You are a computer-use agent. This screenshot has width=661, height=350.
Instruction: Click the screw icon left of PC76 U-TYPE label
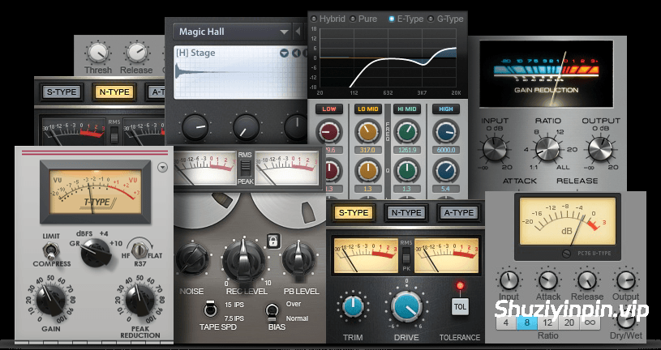(567, 253)
